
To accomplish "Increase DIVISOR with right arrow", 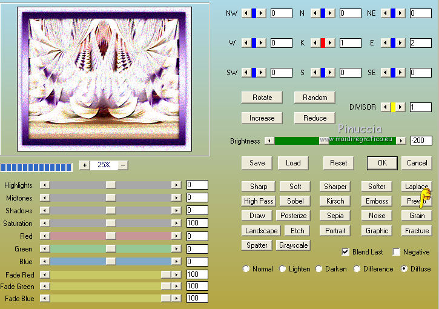I will click(x=400, y=107).
